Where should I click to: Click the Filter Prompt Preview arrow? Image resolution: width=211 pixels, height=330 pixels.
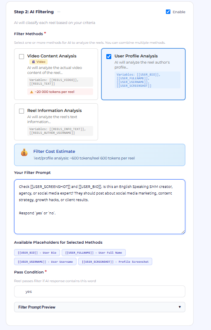180,307
